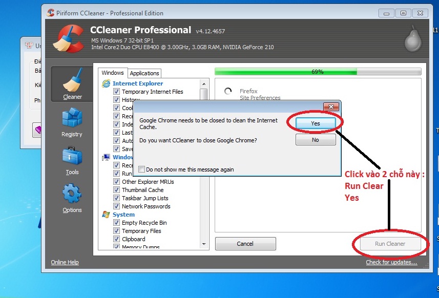Click the 69% cleaning progress bar
This screenshot has height=298, width=439.
click(318, 72)
